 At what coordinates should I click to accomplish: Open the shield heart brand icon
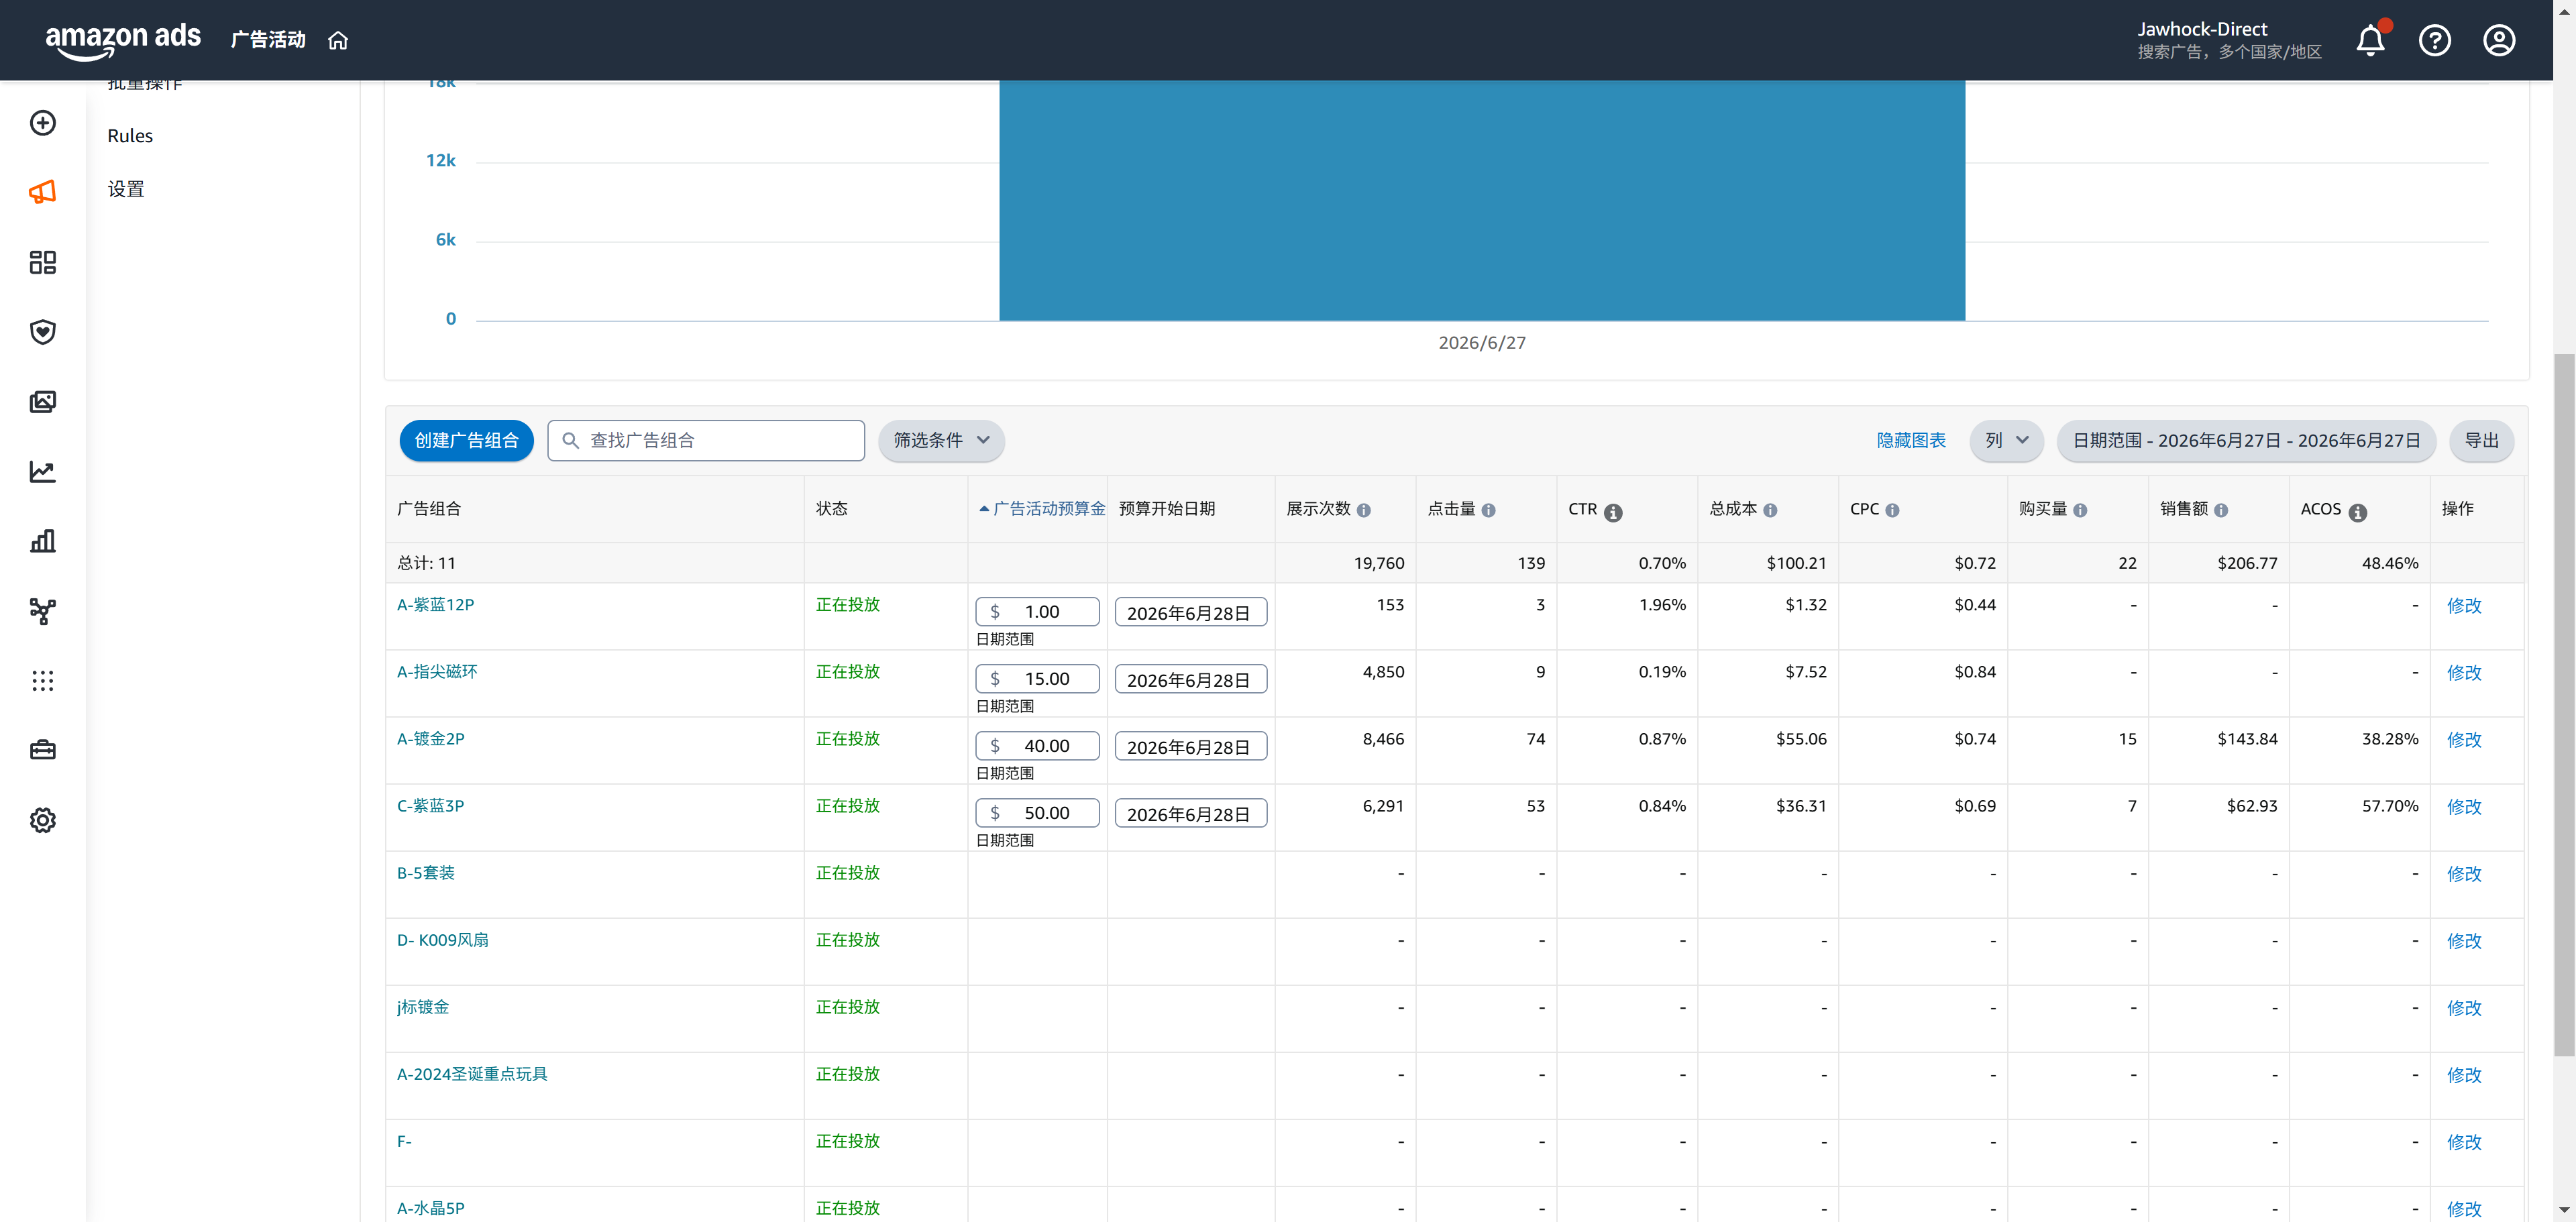point(43,332)
